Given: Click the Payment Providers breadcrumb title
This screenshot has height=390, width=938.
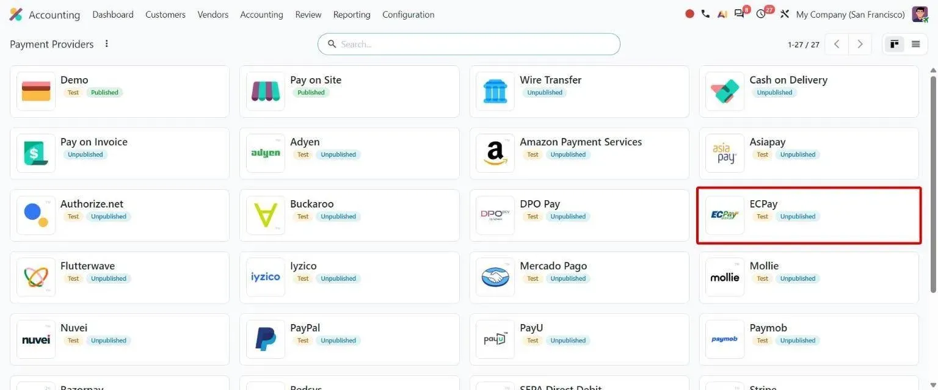Looking at the screenshot, I should pyautogui.click(x=52, y=44).
